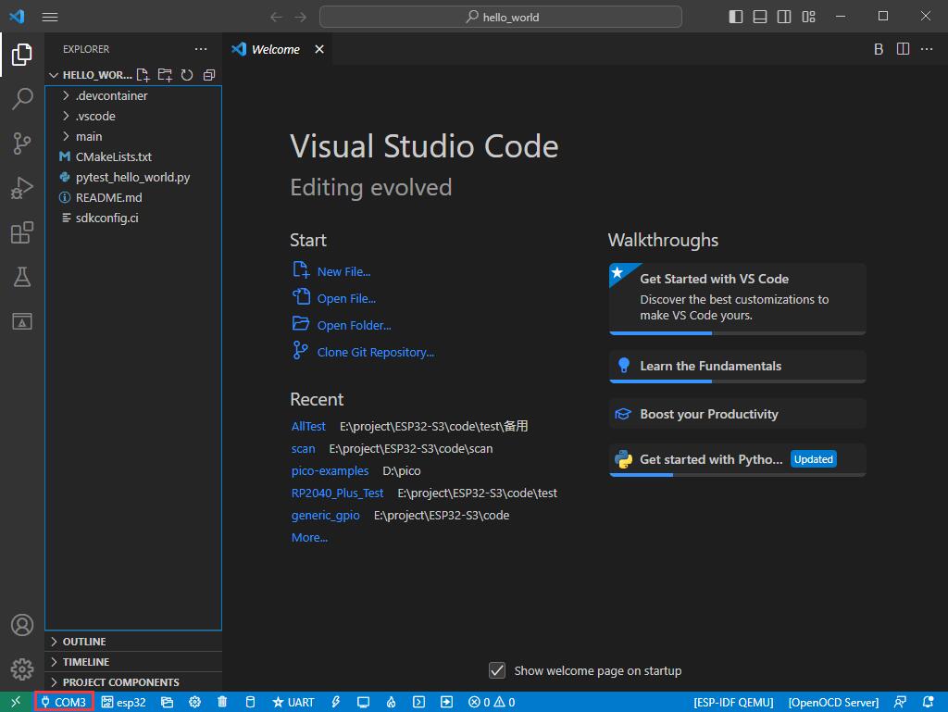The height and width of the screenshot is (712, 948).
Task: Expand the OUTLINE section
Action: click(x=83, y=642)
